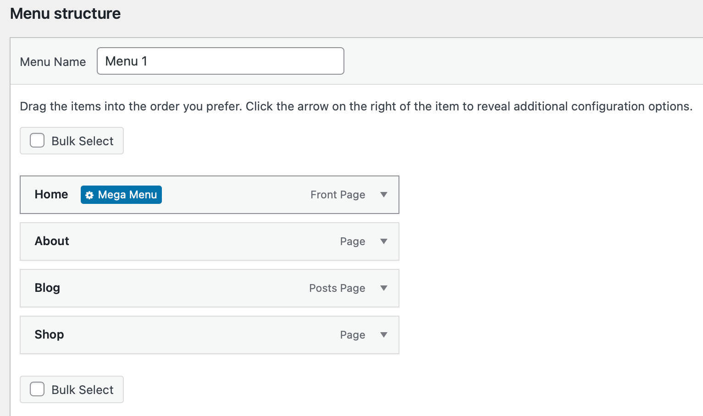Open Mega Menu settings for Home
This screenshot has height=416, width=703.
click(x=127, y=195)
